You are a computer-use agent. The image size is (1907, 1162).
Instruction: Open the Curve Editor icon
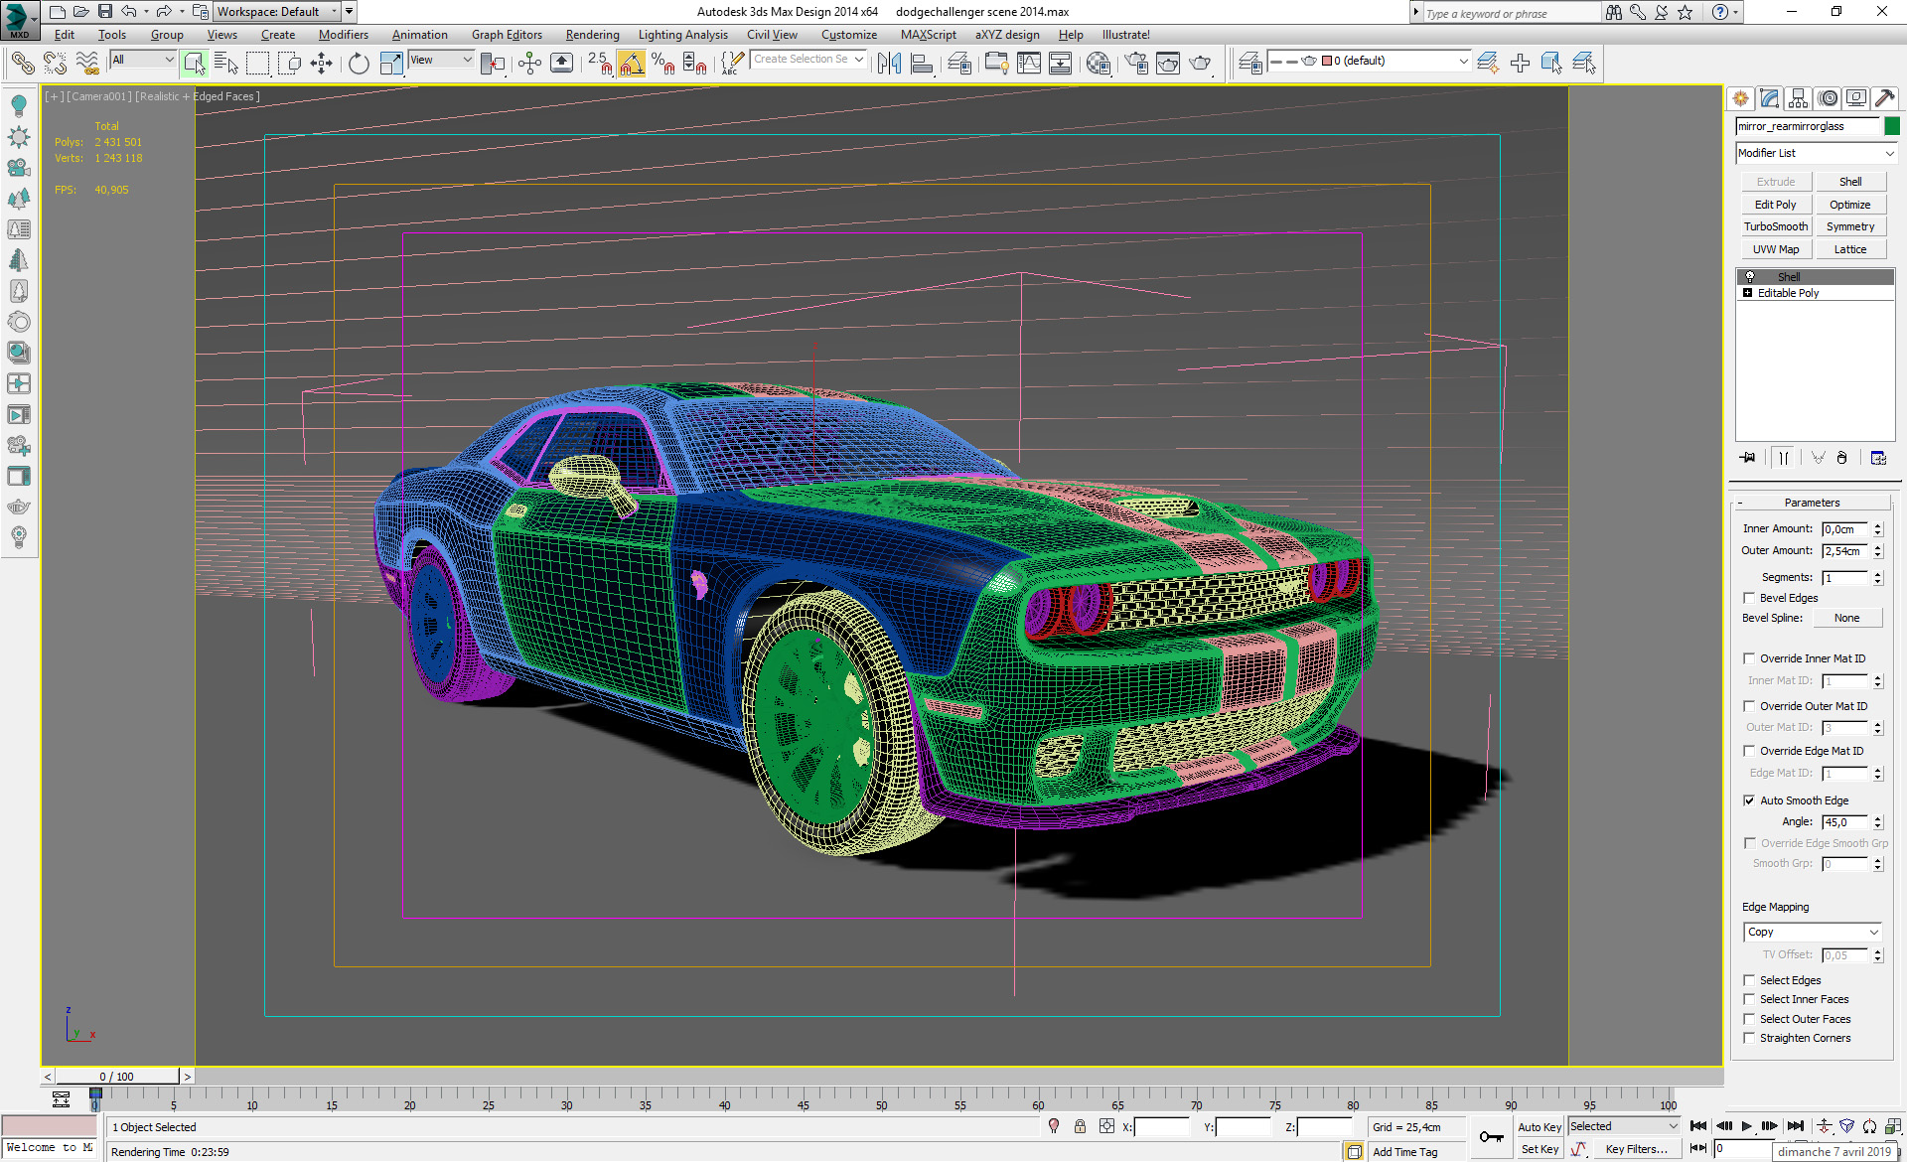pos(1029,64)
